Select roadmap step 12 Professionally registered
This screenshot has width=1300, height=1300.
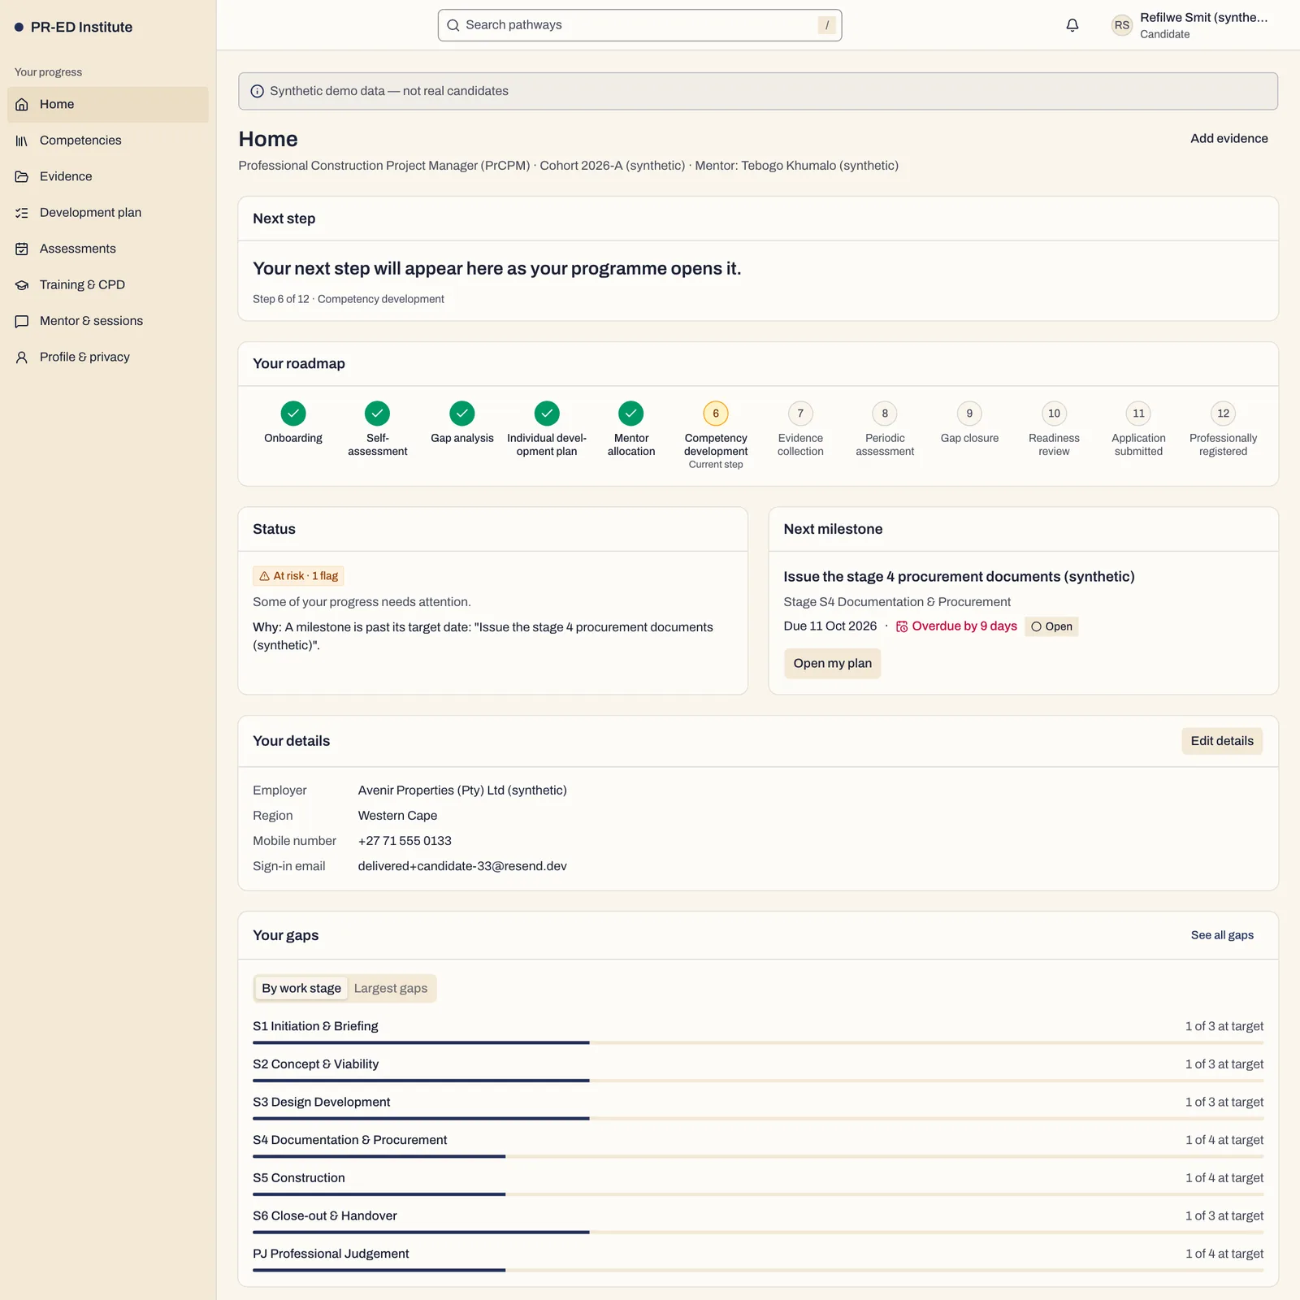(1223, 414)
